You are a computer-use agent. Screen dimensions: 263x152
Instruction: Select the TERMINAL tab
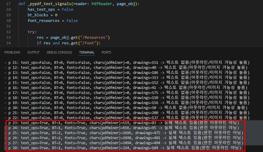coord(87,53)
